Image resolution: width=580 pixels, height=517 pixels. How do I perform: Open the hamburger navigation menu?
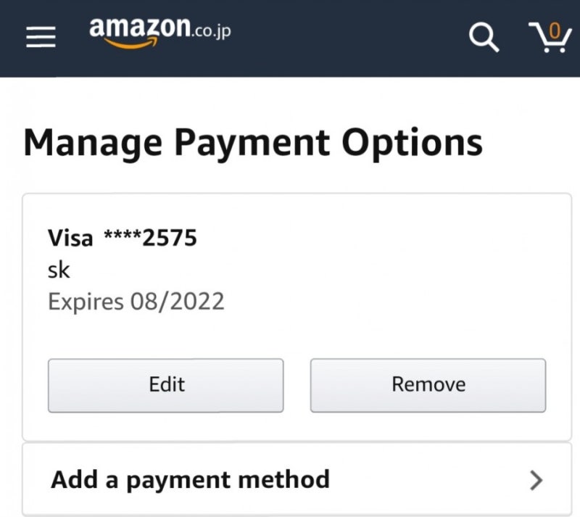click(x=41, y=37)
